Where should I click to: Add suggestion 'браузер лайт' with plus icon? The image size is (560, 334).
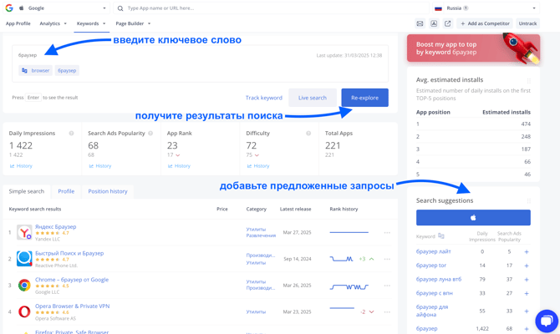(x=526, y=251)
